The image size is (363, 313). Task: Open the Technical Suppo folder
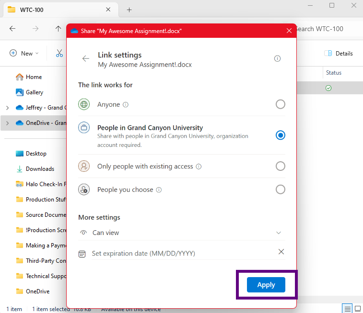click(x=41, y=276)
